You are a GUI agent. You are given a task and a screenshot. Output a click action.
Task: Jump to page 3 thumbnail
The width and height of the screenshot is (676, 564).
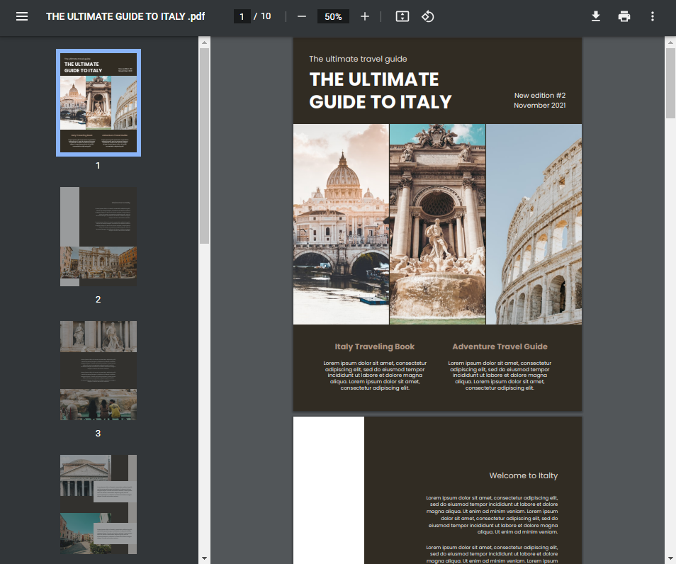[x=98, y=370]
